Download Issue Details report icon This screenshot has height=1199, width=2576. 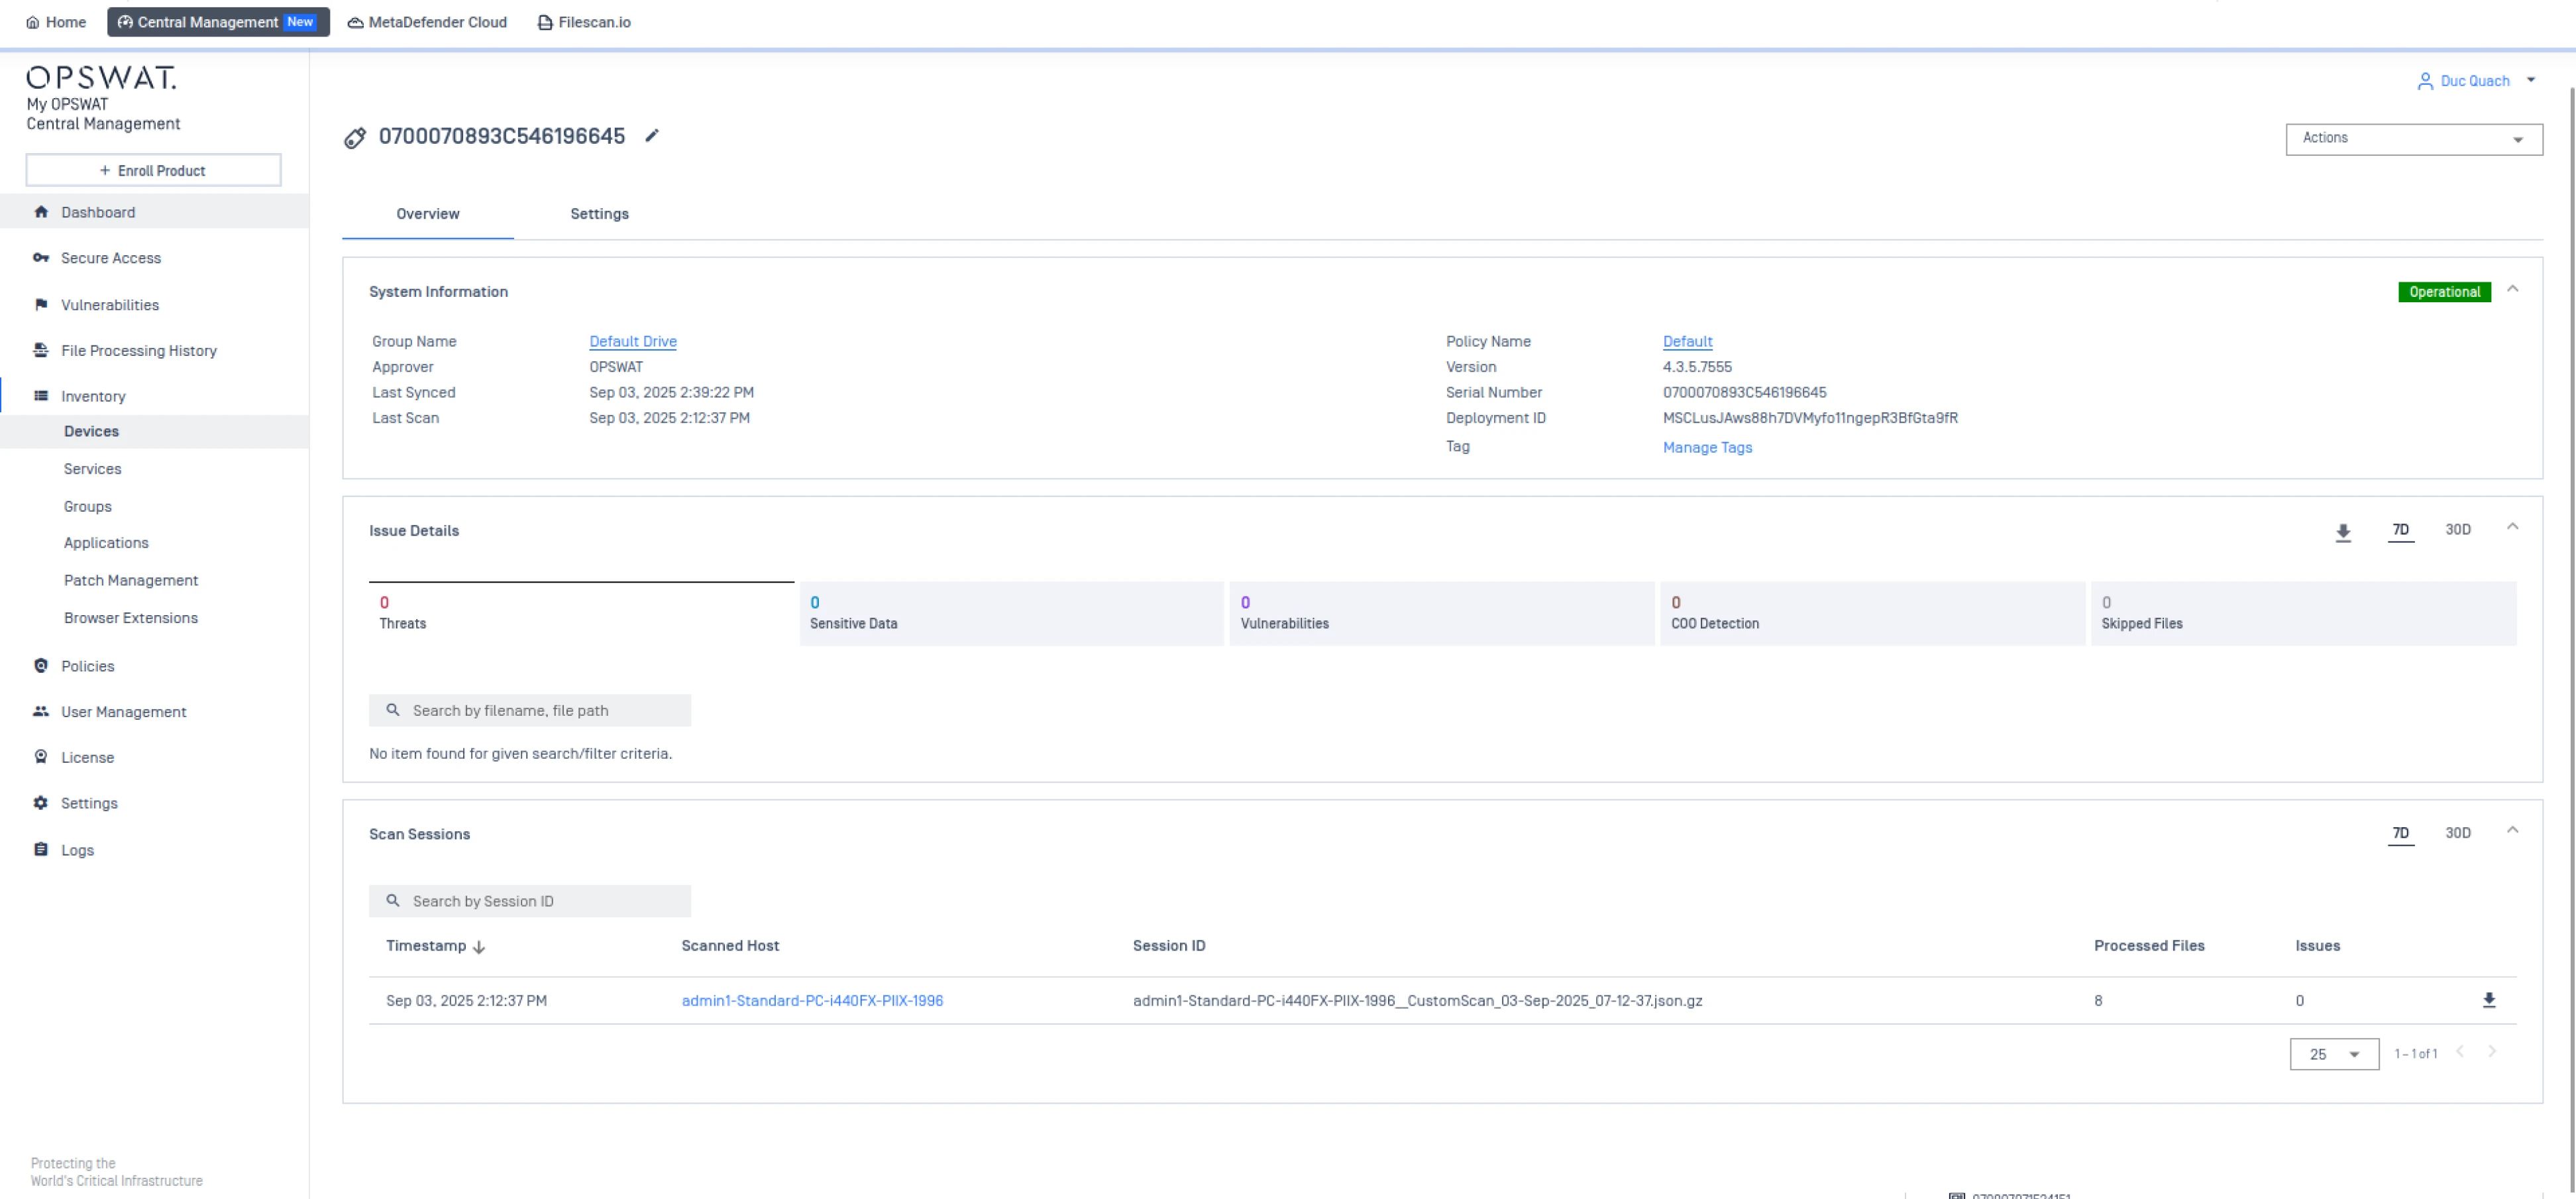pyautogui.click(x=2343, y=532)
